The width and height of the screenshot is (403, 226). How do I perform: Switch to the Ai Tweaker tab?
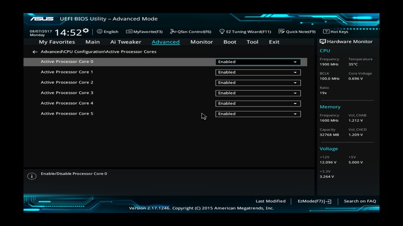(125, 42)
